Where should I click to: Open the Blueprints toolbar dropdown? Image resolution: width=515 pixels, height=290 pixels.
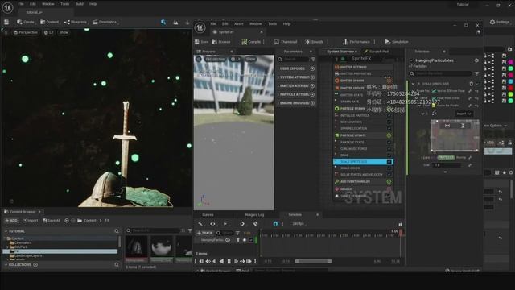pos(76,22)
